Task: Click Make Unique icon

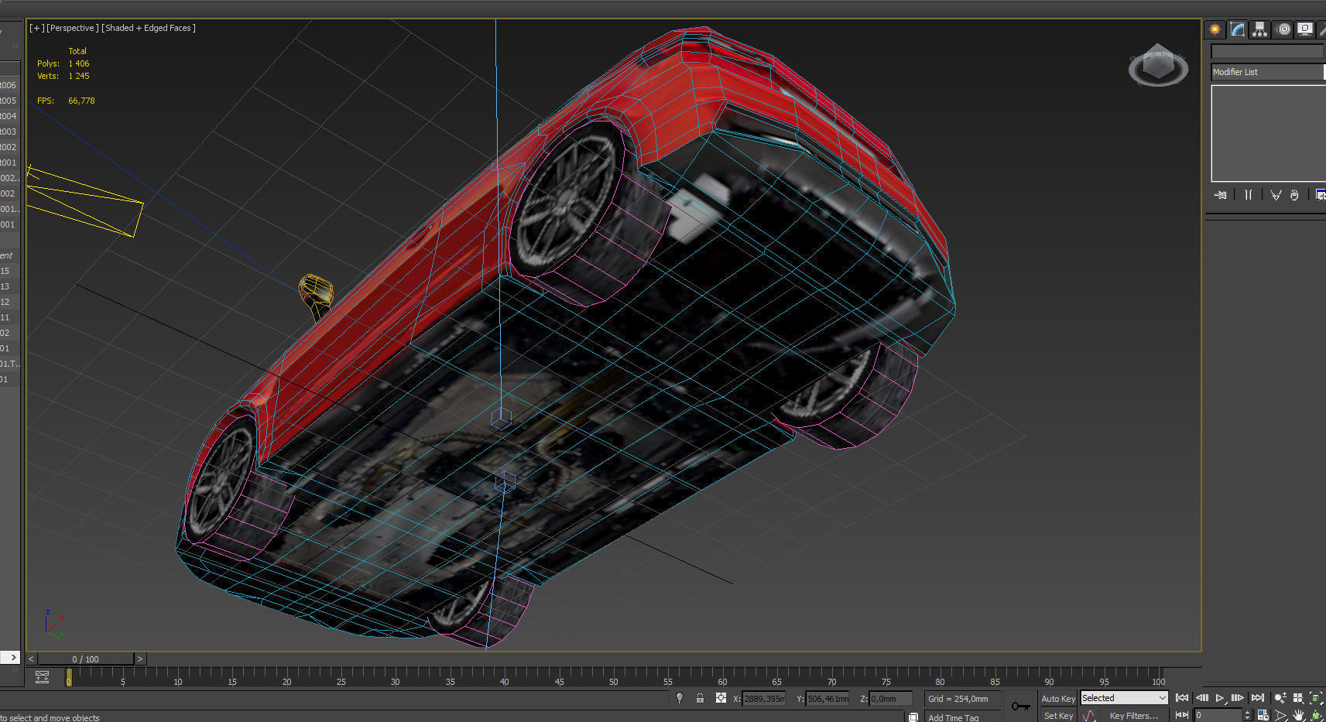Action: [x=1276, y=195]
